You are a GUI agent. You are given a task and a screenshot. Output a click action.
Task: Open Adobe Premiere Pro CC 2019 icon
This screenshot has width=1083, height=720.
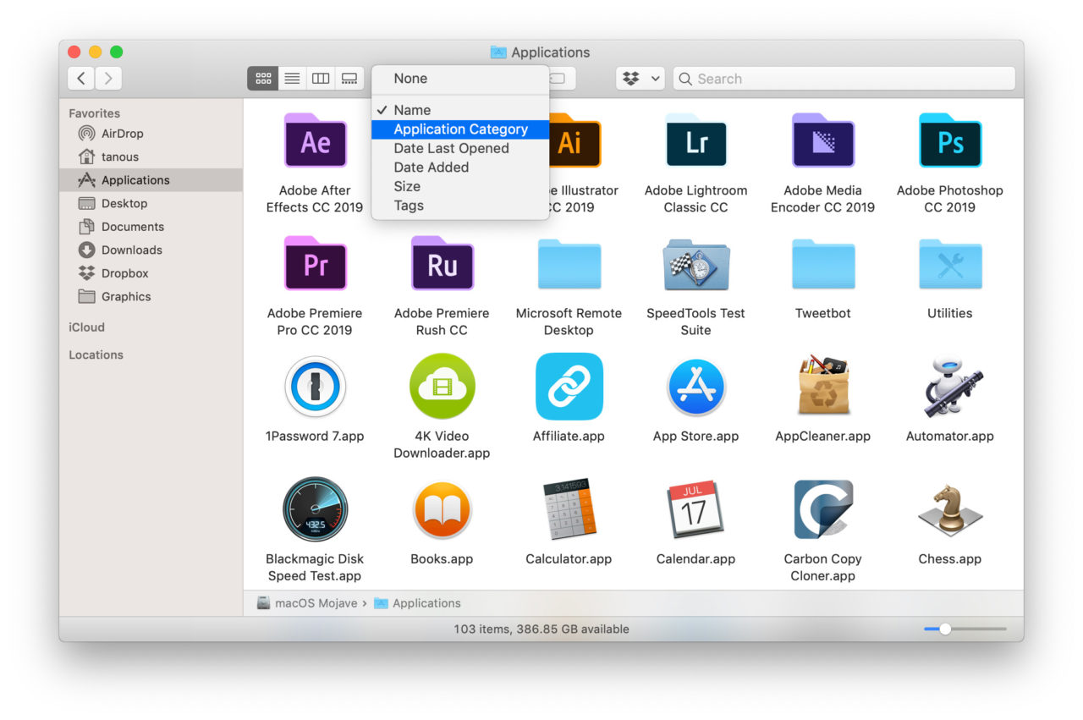315,264
